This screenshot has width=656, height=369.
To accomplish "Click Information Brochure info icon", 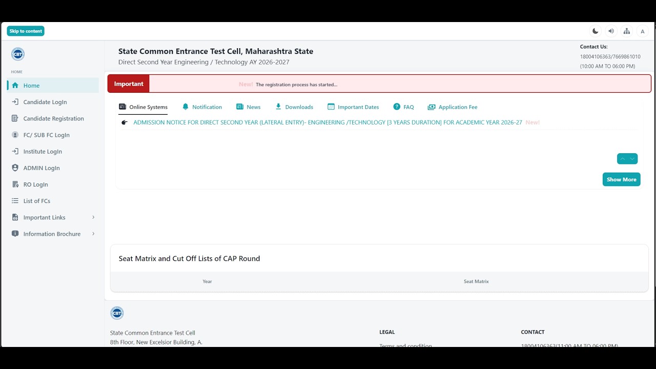I will pyautogui.click(x=15, y=234).
